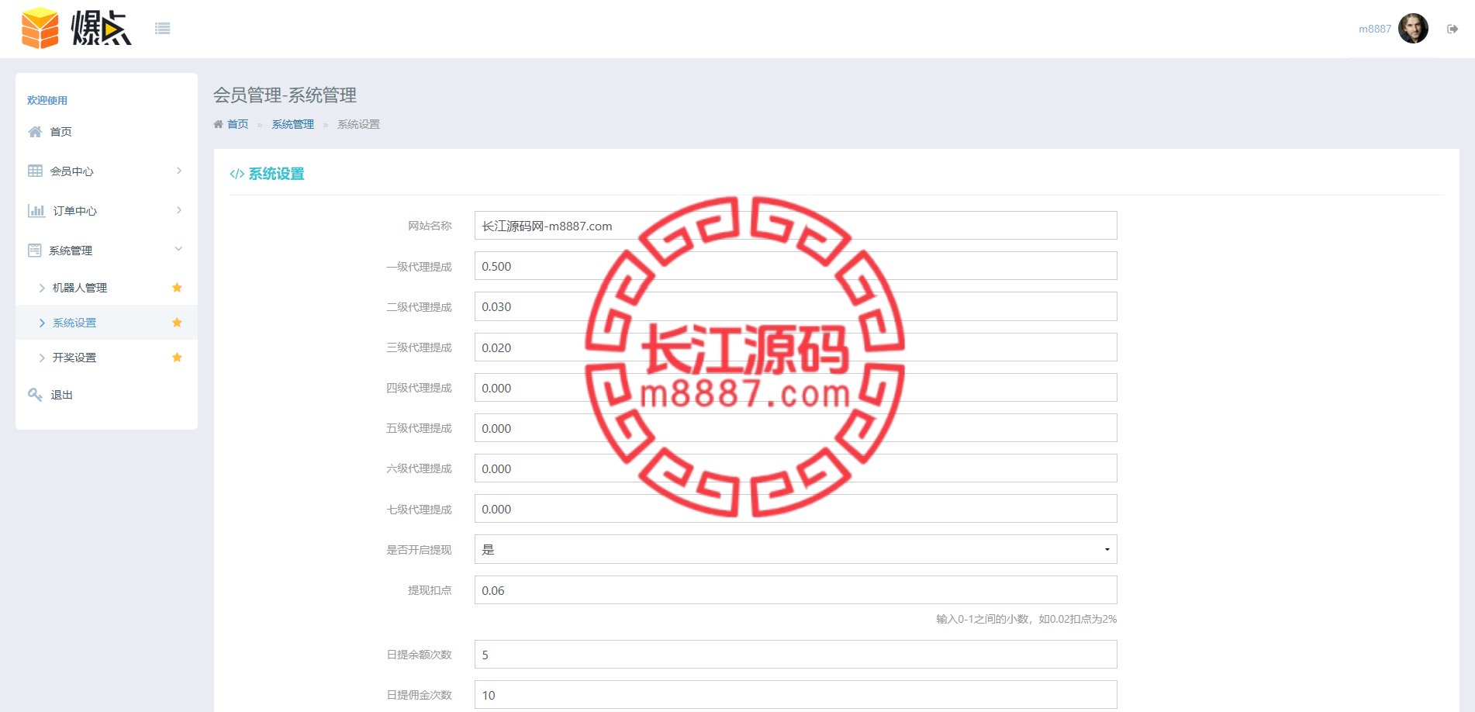Click the 会员中心 table icon
Image resolution: width=1475 pixels, height=712 pixels.
(35, 171)
